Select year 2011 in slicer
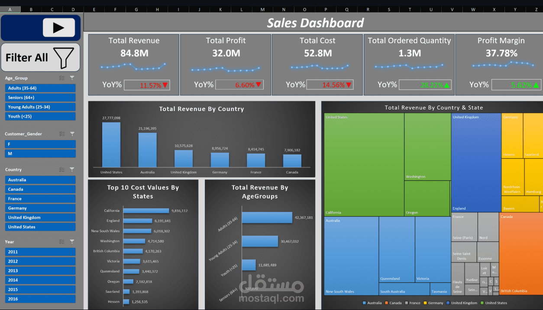The image size is (543, 310). click(40, 252)
